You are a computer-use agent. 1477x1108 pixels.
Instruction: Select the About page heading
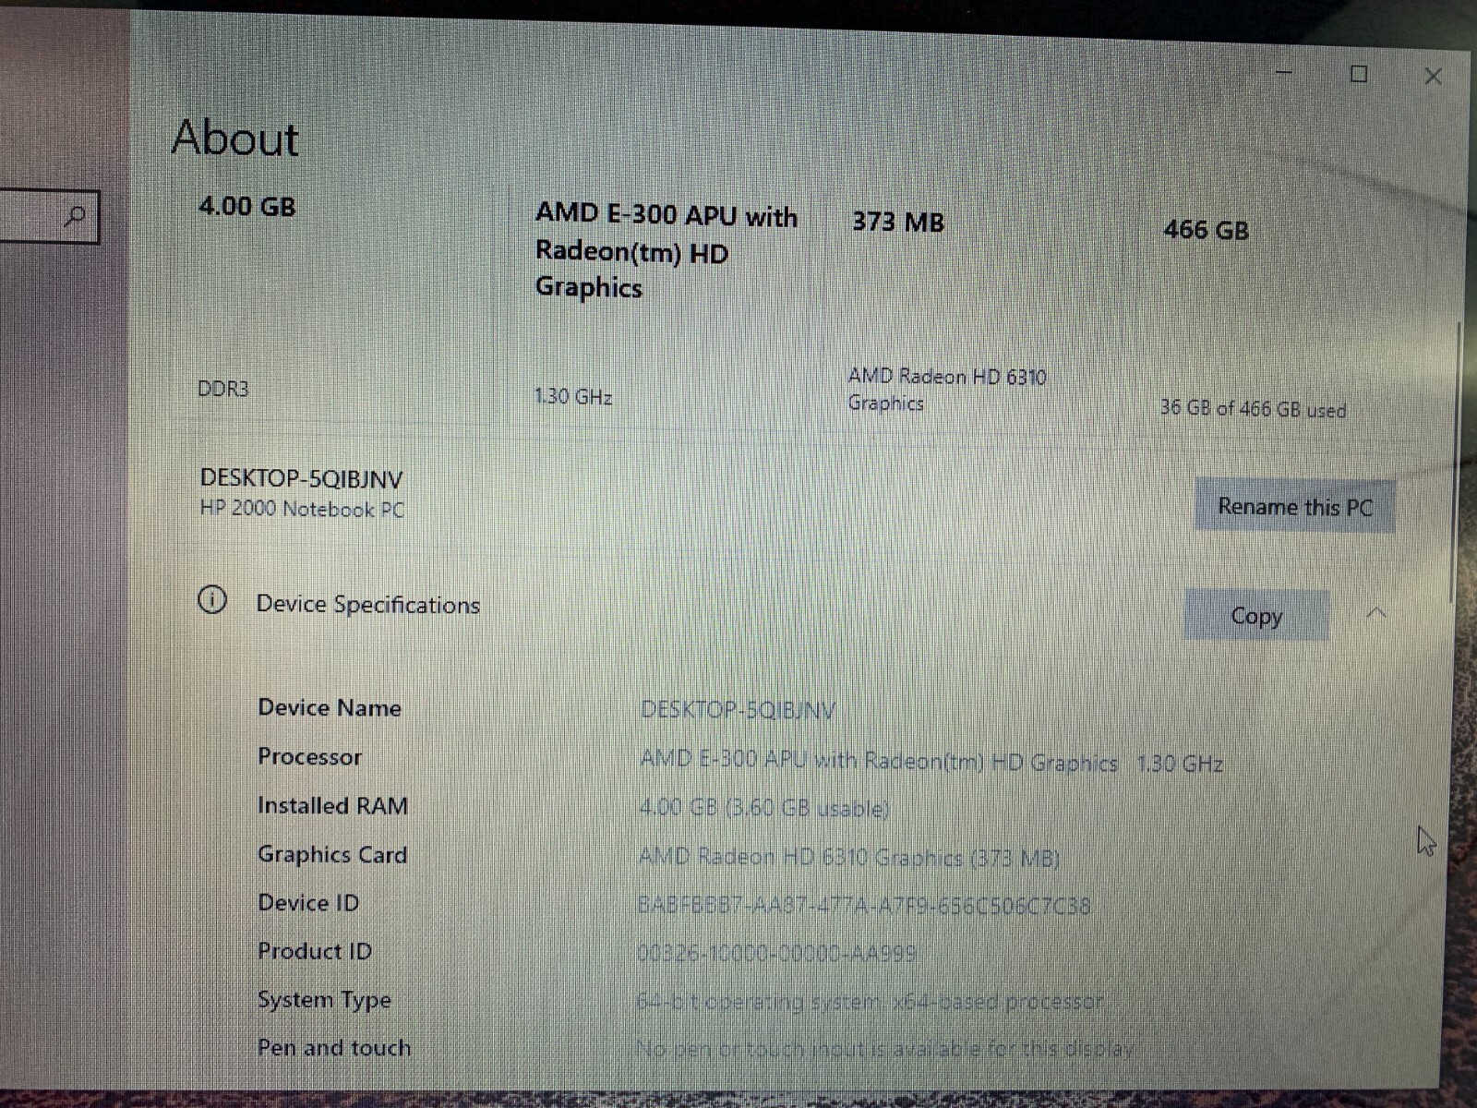(x=235, y=138)
